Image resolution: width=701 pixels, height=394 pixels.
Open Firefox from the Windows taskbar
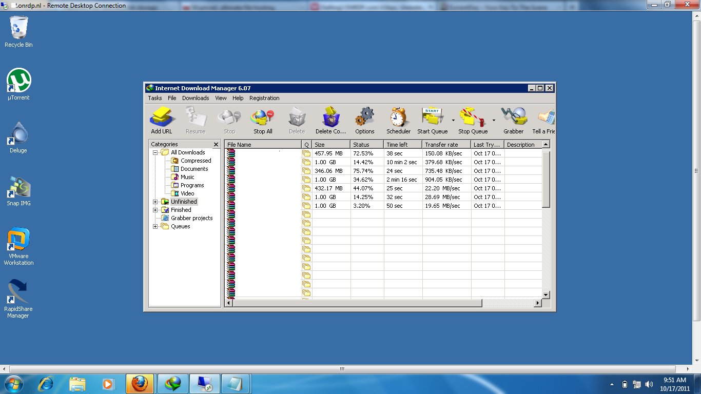click(x=140, y=383)
